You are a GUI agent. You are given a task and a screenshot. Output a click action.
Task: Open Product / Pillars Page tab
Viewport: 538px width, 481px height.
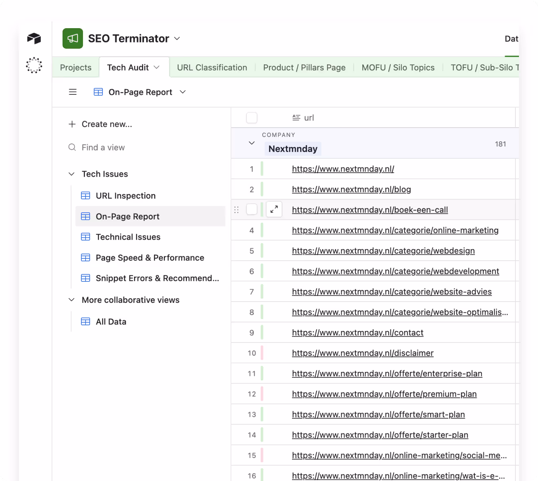pyautogui.click(x=304, y=67)
